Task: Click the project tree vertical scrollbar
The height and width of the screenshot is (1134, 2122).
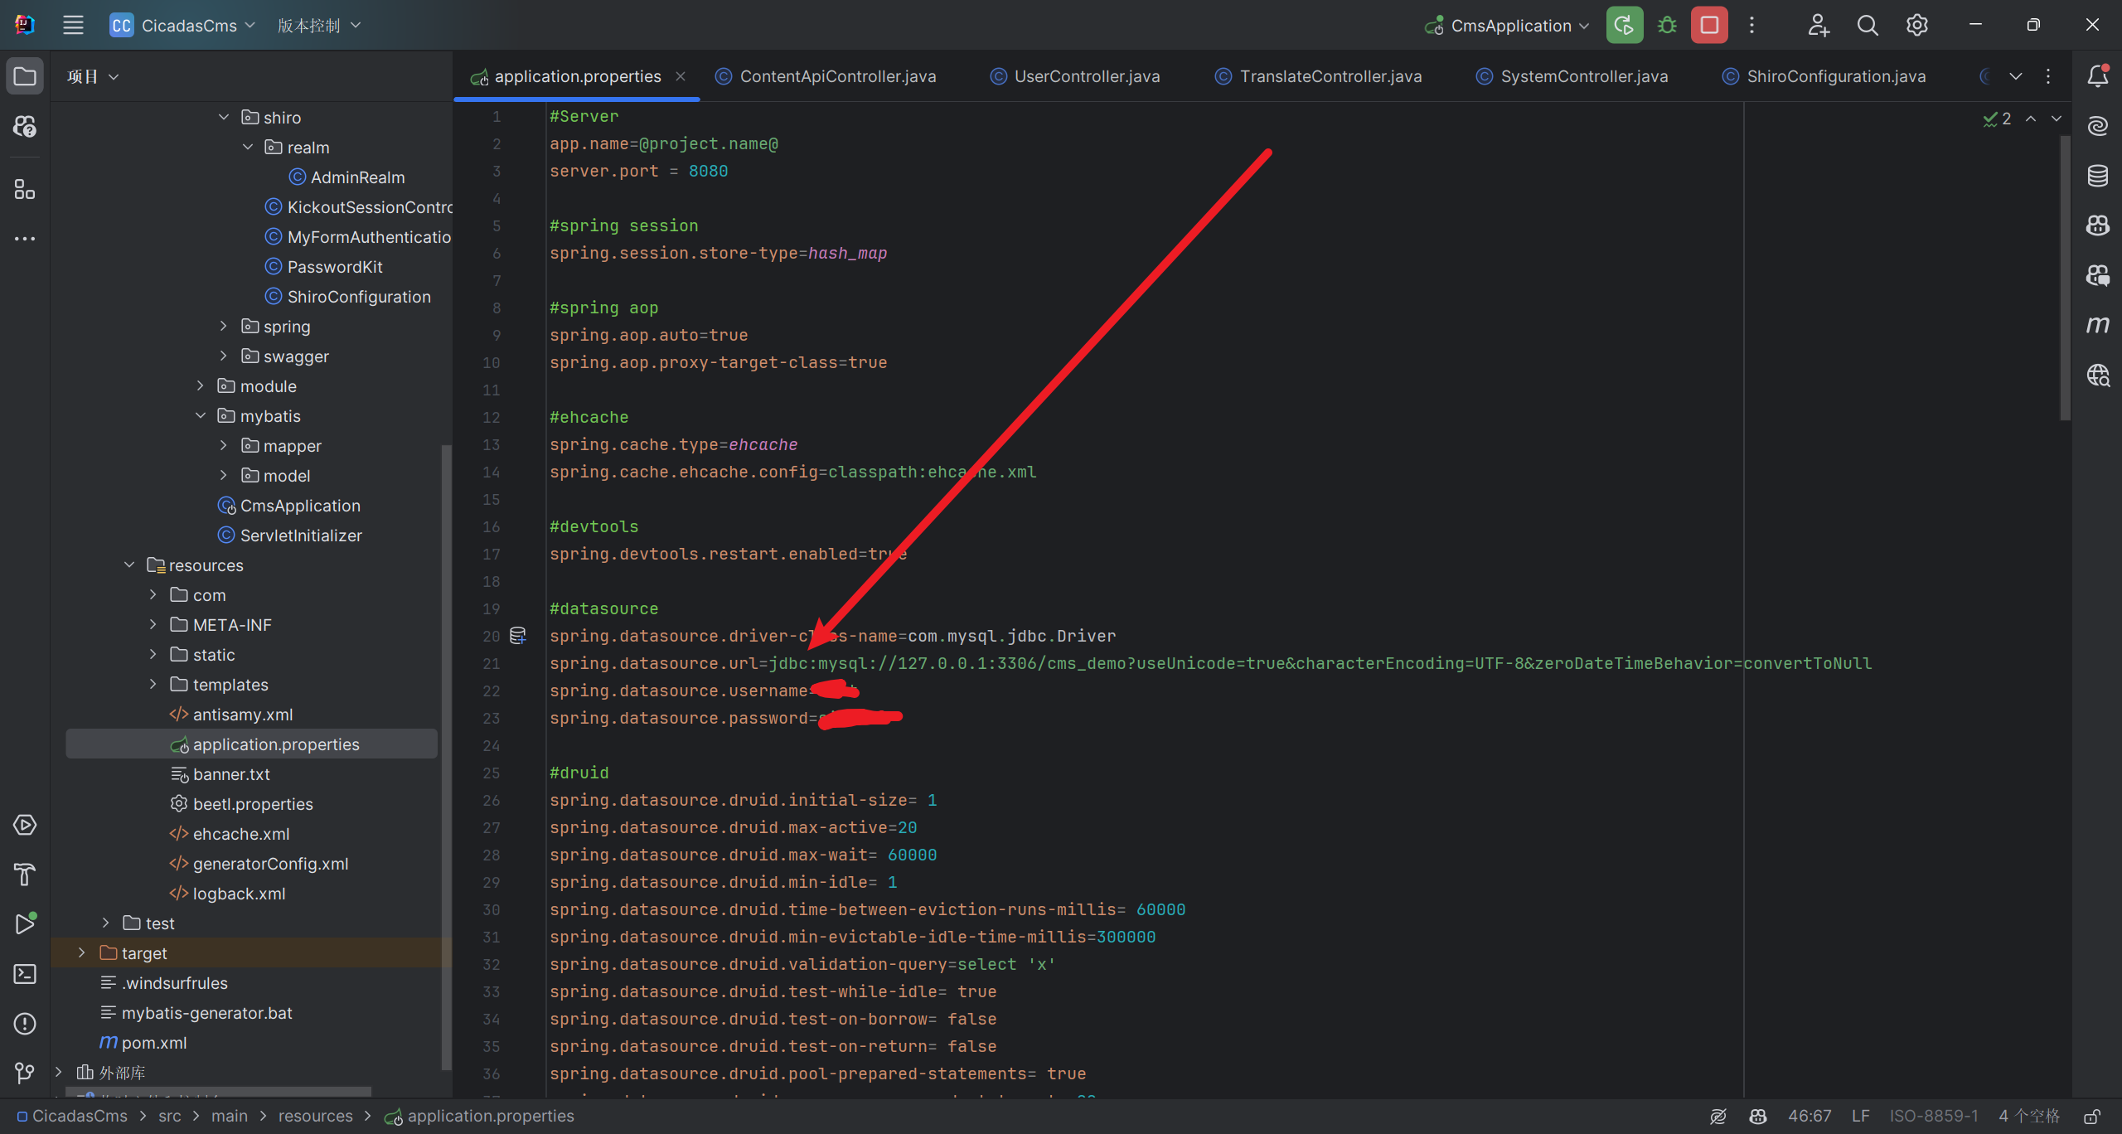Action: click(x=447, y=758)
